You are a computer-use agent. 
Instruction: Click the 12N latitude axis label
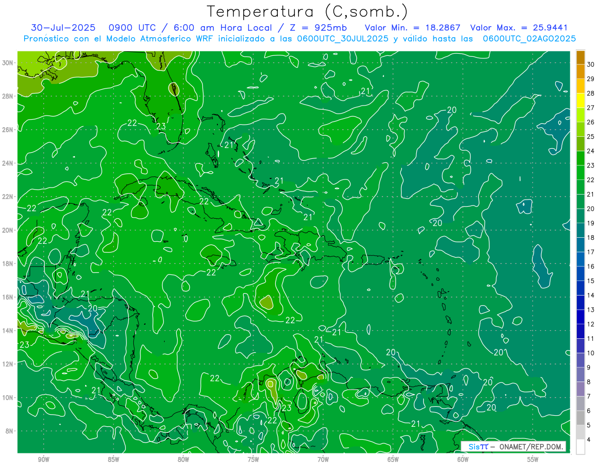(9, 363)
